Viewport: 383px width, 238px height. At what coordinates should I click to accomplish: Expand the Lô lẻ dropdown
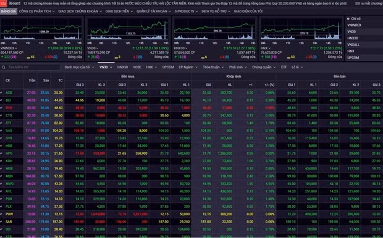[297, 67]
